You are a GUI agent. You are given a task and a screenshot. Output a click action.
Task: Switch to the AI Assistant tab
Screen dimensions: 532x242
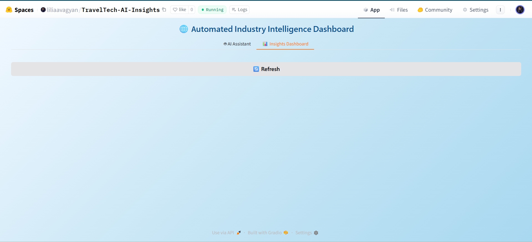(x=237, y=44)
